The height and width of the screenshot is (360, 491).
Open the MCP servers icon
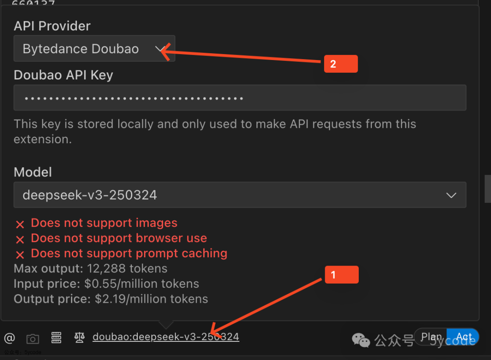pyautogui.click(x=56, y=337)
